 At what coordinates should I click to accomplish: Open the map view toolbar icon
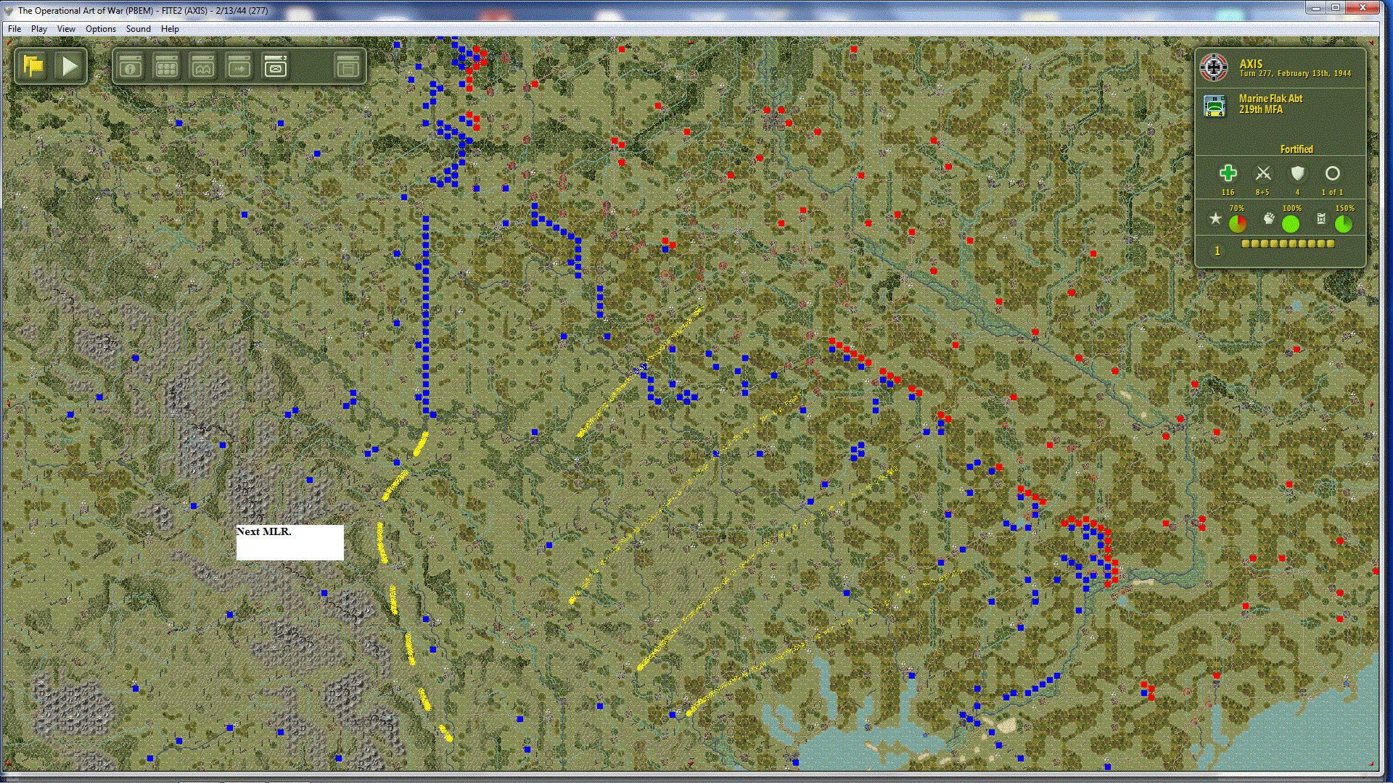203,67
